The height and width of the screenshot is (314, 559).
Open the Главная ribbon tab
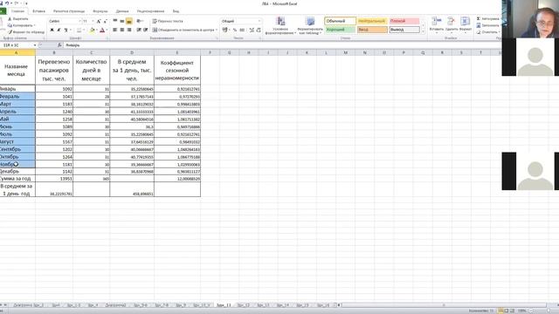click(x=17, y=11)
